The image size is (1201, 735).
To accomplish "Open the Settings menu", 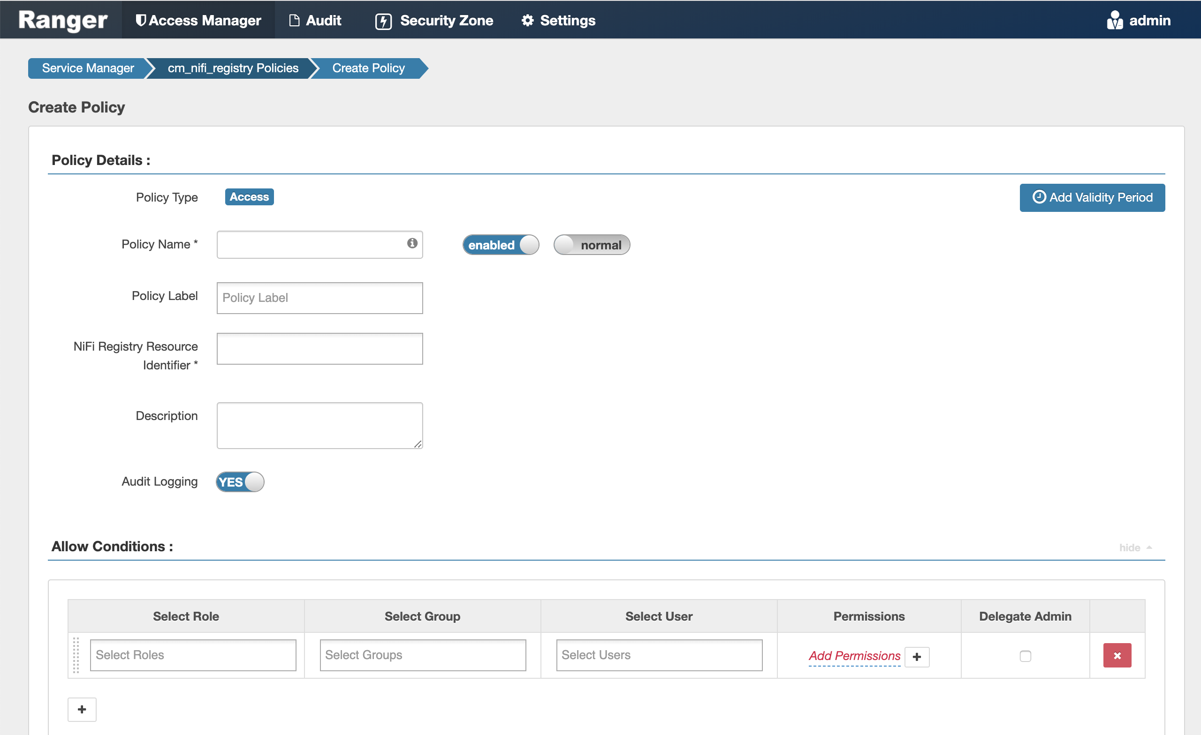I will tap(558, 20).
